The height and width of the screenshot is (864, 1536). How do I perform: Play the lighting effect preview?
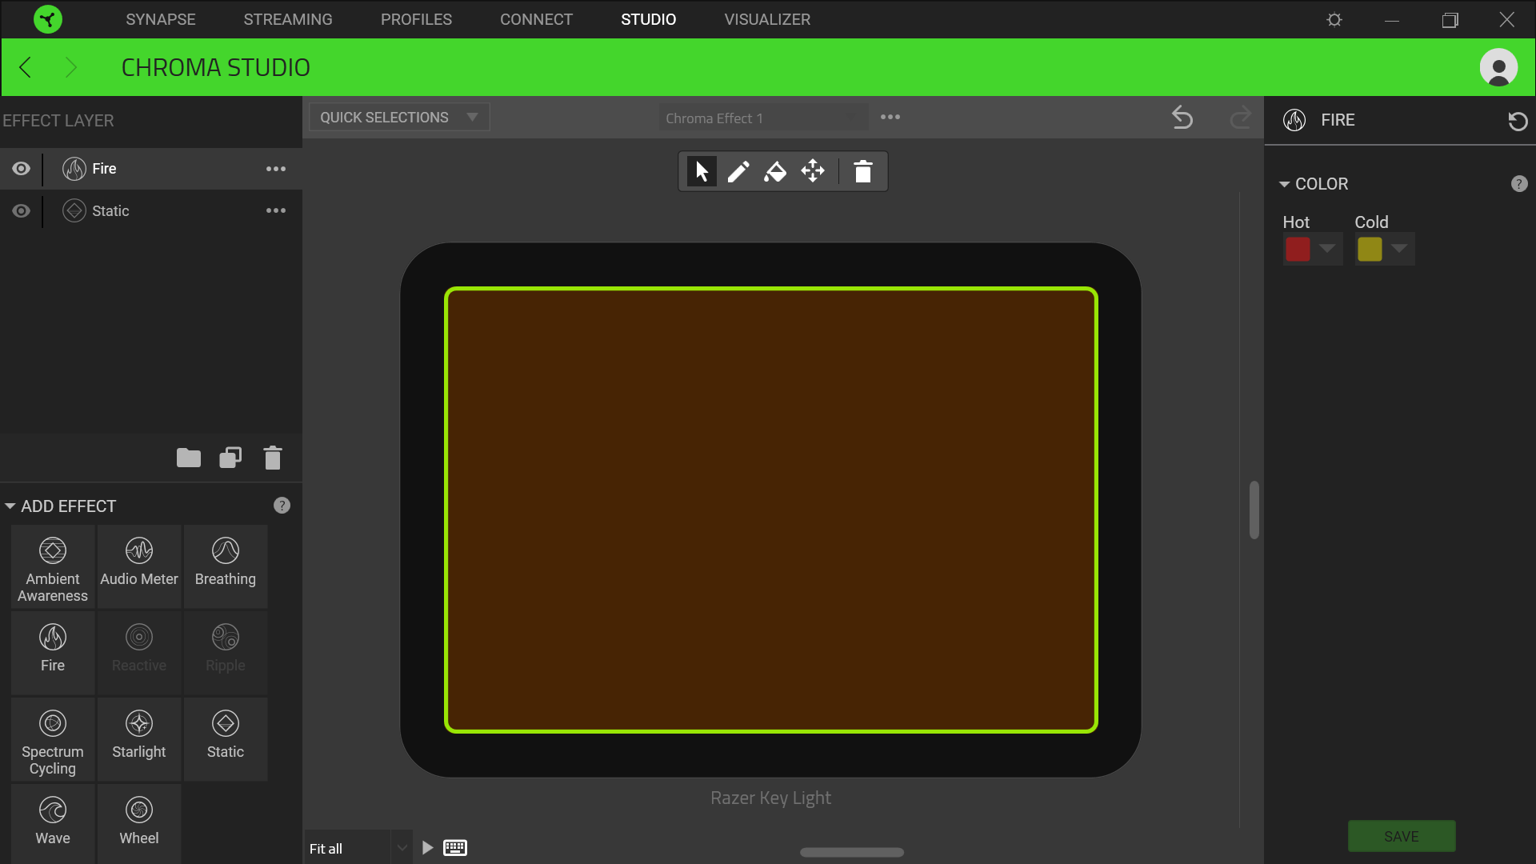pos(428,848)
